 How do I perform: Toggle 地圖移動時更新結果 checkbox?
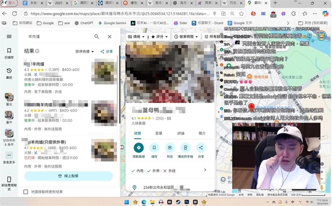click(26, 192)
